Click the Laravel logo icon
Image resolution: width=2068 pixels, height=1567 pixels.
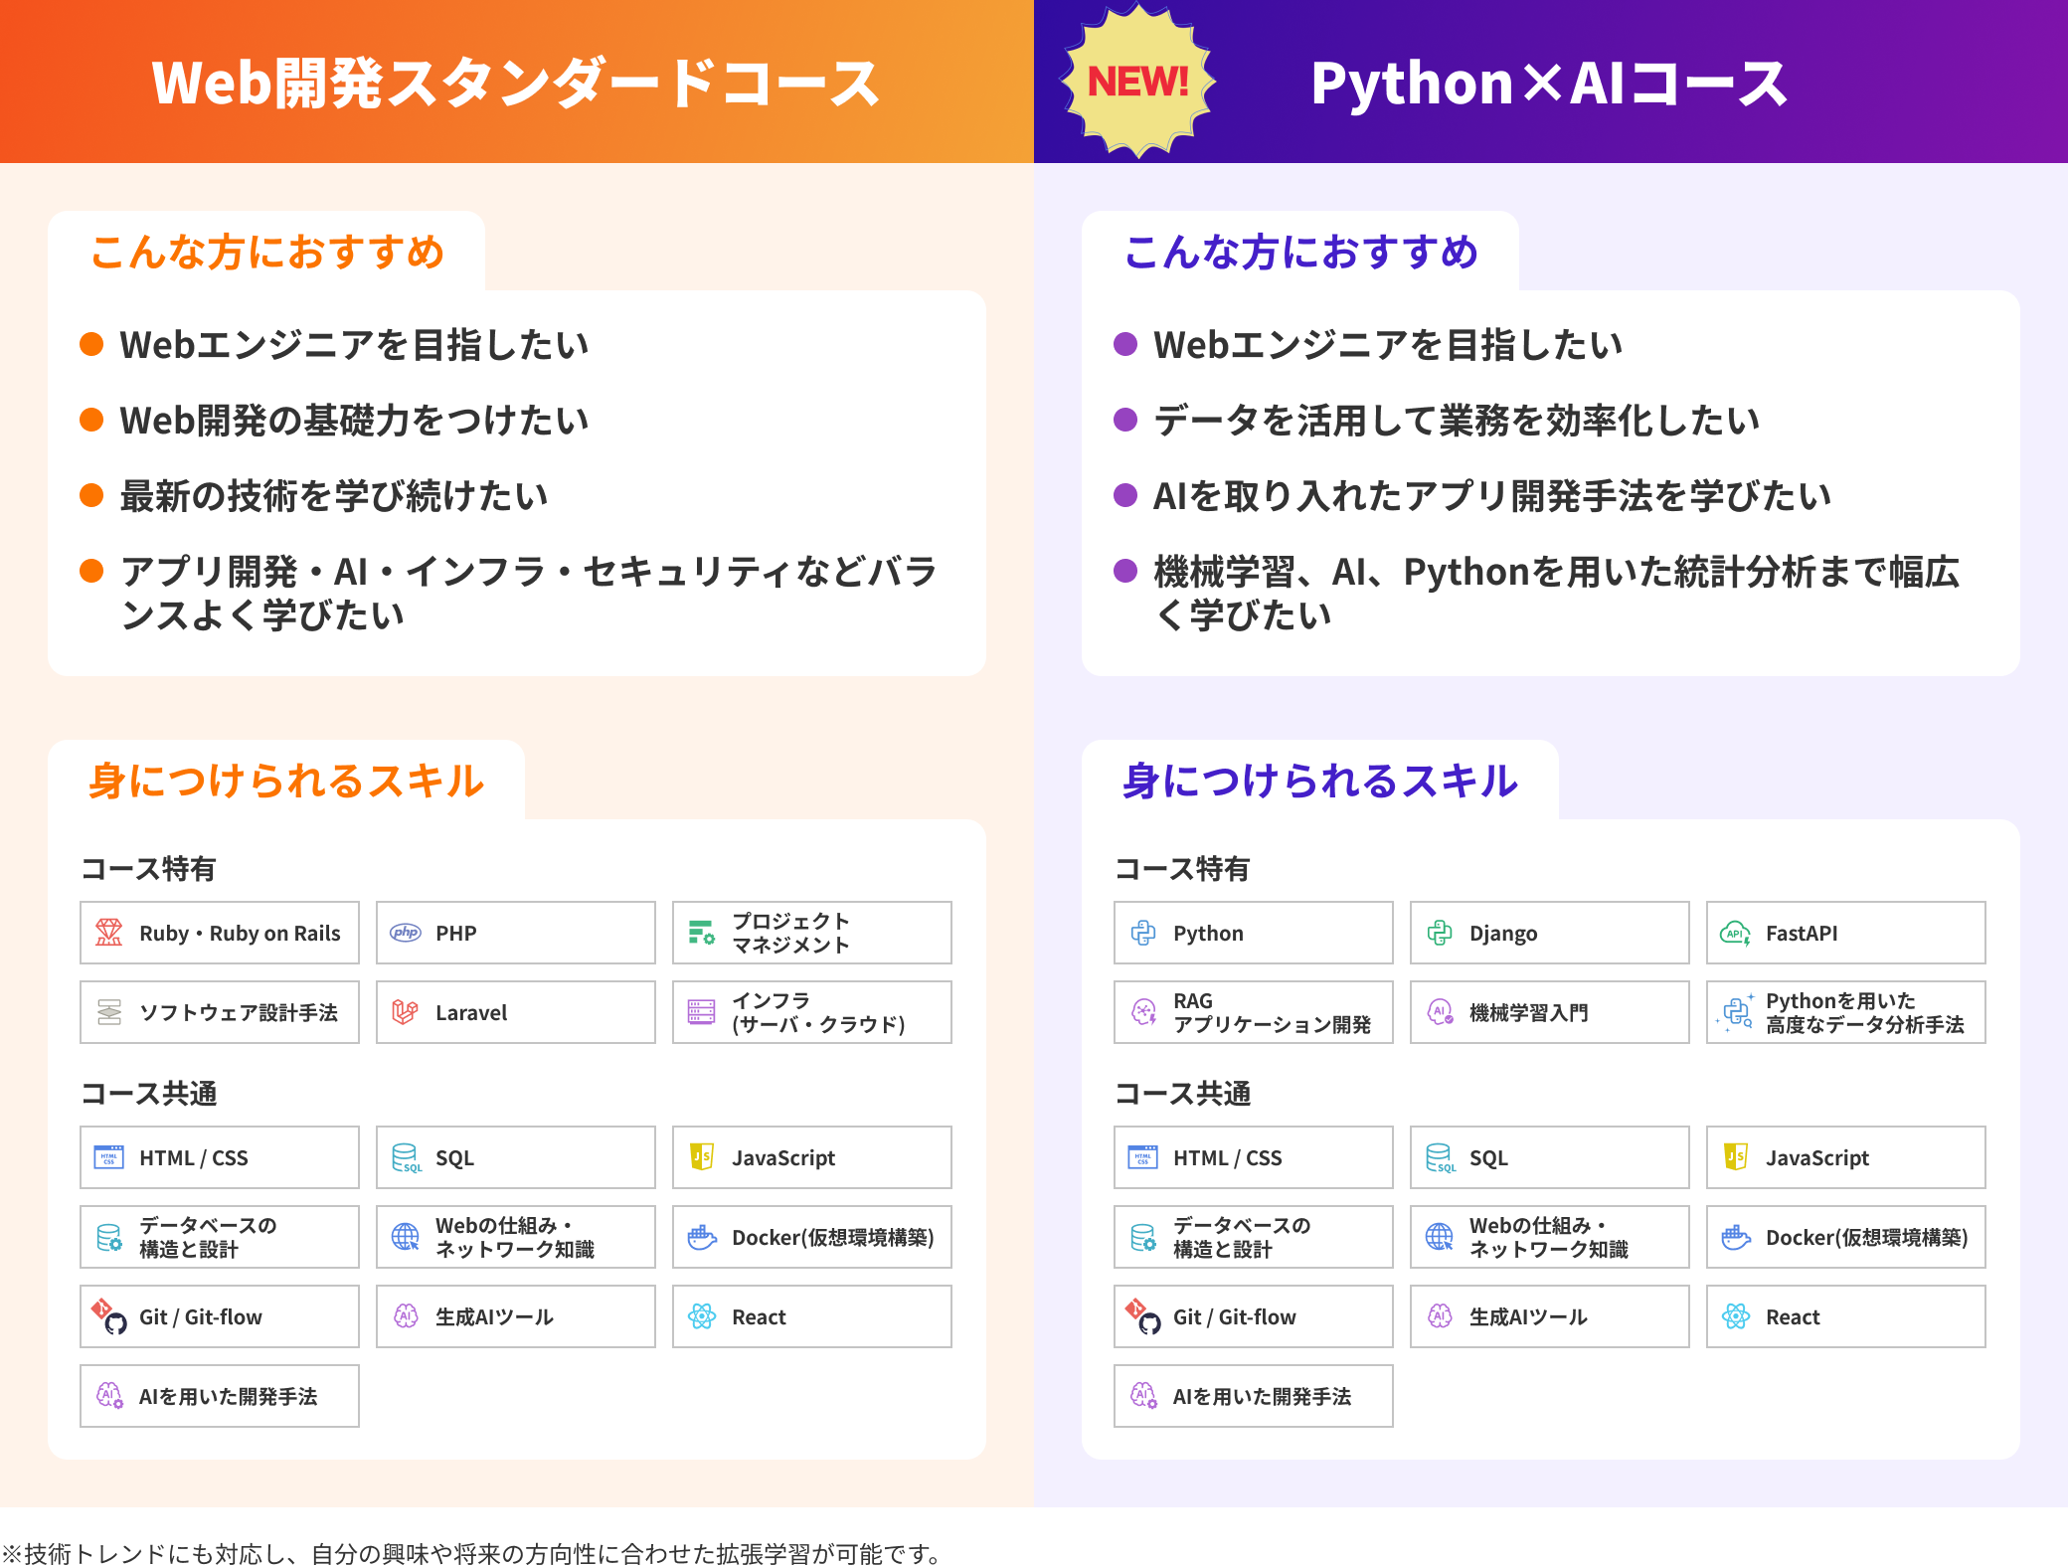[405, 1012]
